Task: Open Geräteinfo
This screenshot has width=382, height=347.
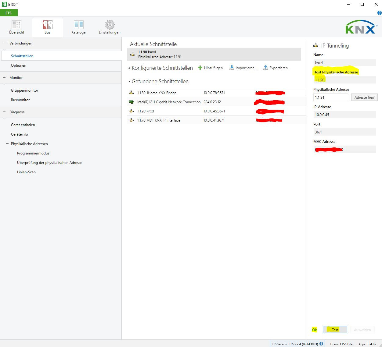Action: (20, 134)
